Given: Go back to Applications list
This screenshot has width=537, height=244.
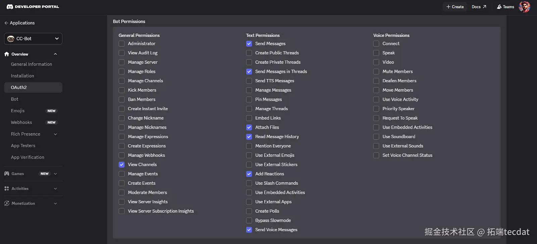Looking at the screenshot, I should tap(19, 23).
